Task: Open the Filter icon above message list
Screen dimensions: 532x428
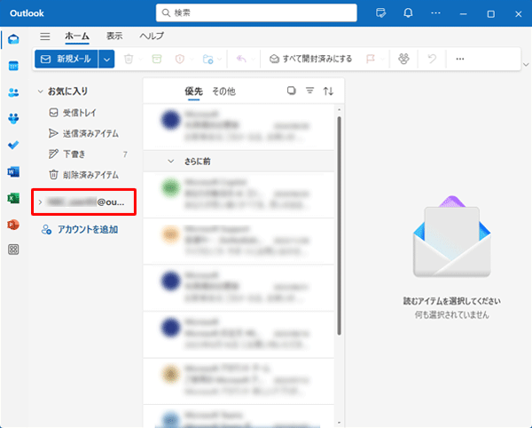Action: [x=309, y=91]
